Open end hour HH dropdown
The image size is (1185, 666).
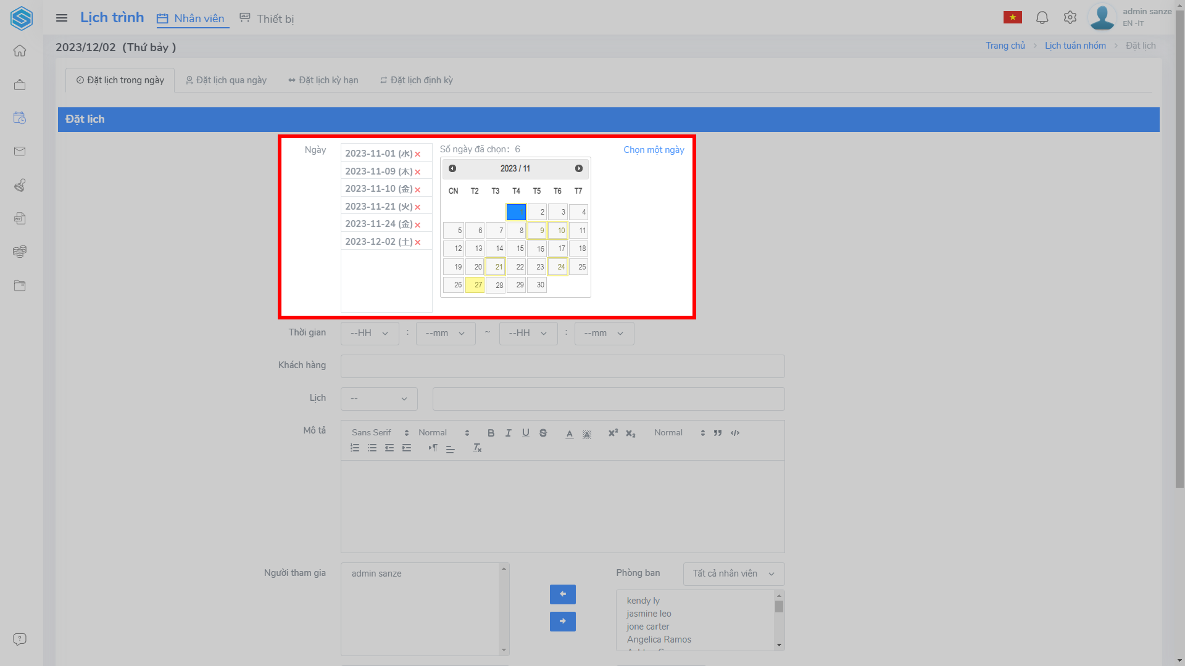click(x=528, y=333)
